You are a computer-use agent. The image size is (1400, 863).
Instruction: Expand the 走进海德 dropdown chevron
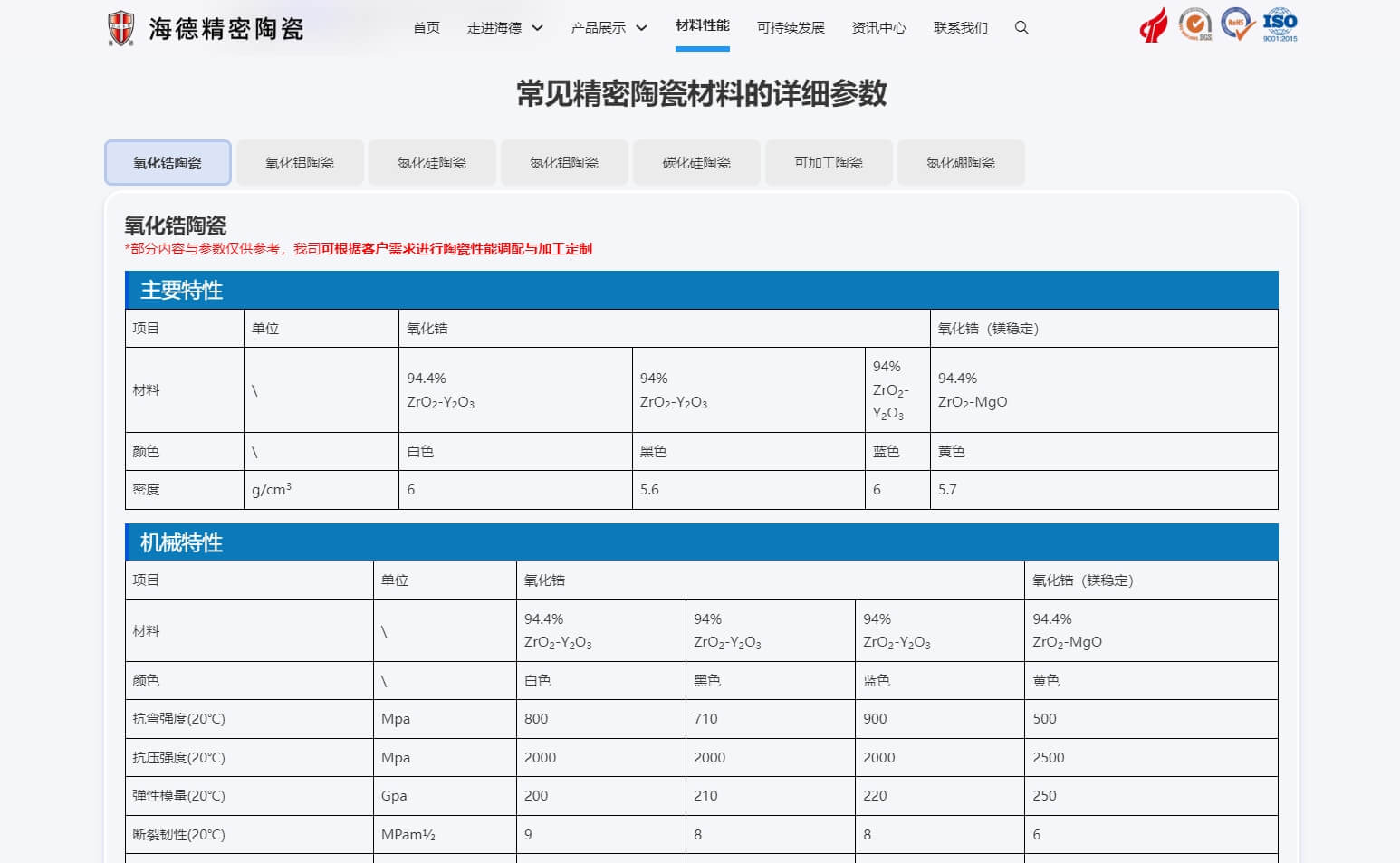pyautogui.click(x=538, y=28)
